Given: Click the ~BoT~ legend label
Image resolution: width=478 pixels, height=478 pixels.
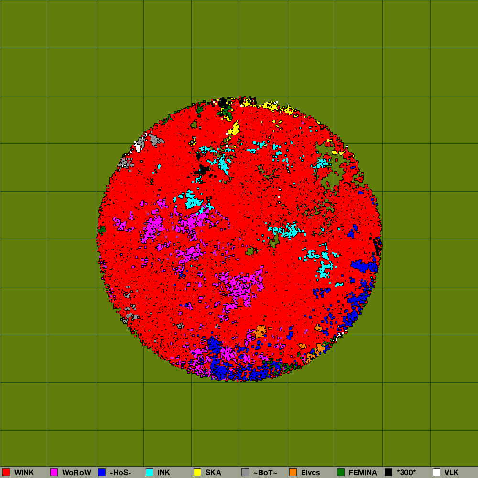Looking at the screenshot, I should tap(265, 472).
